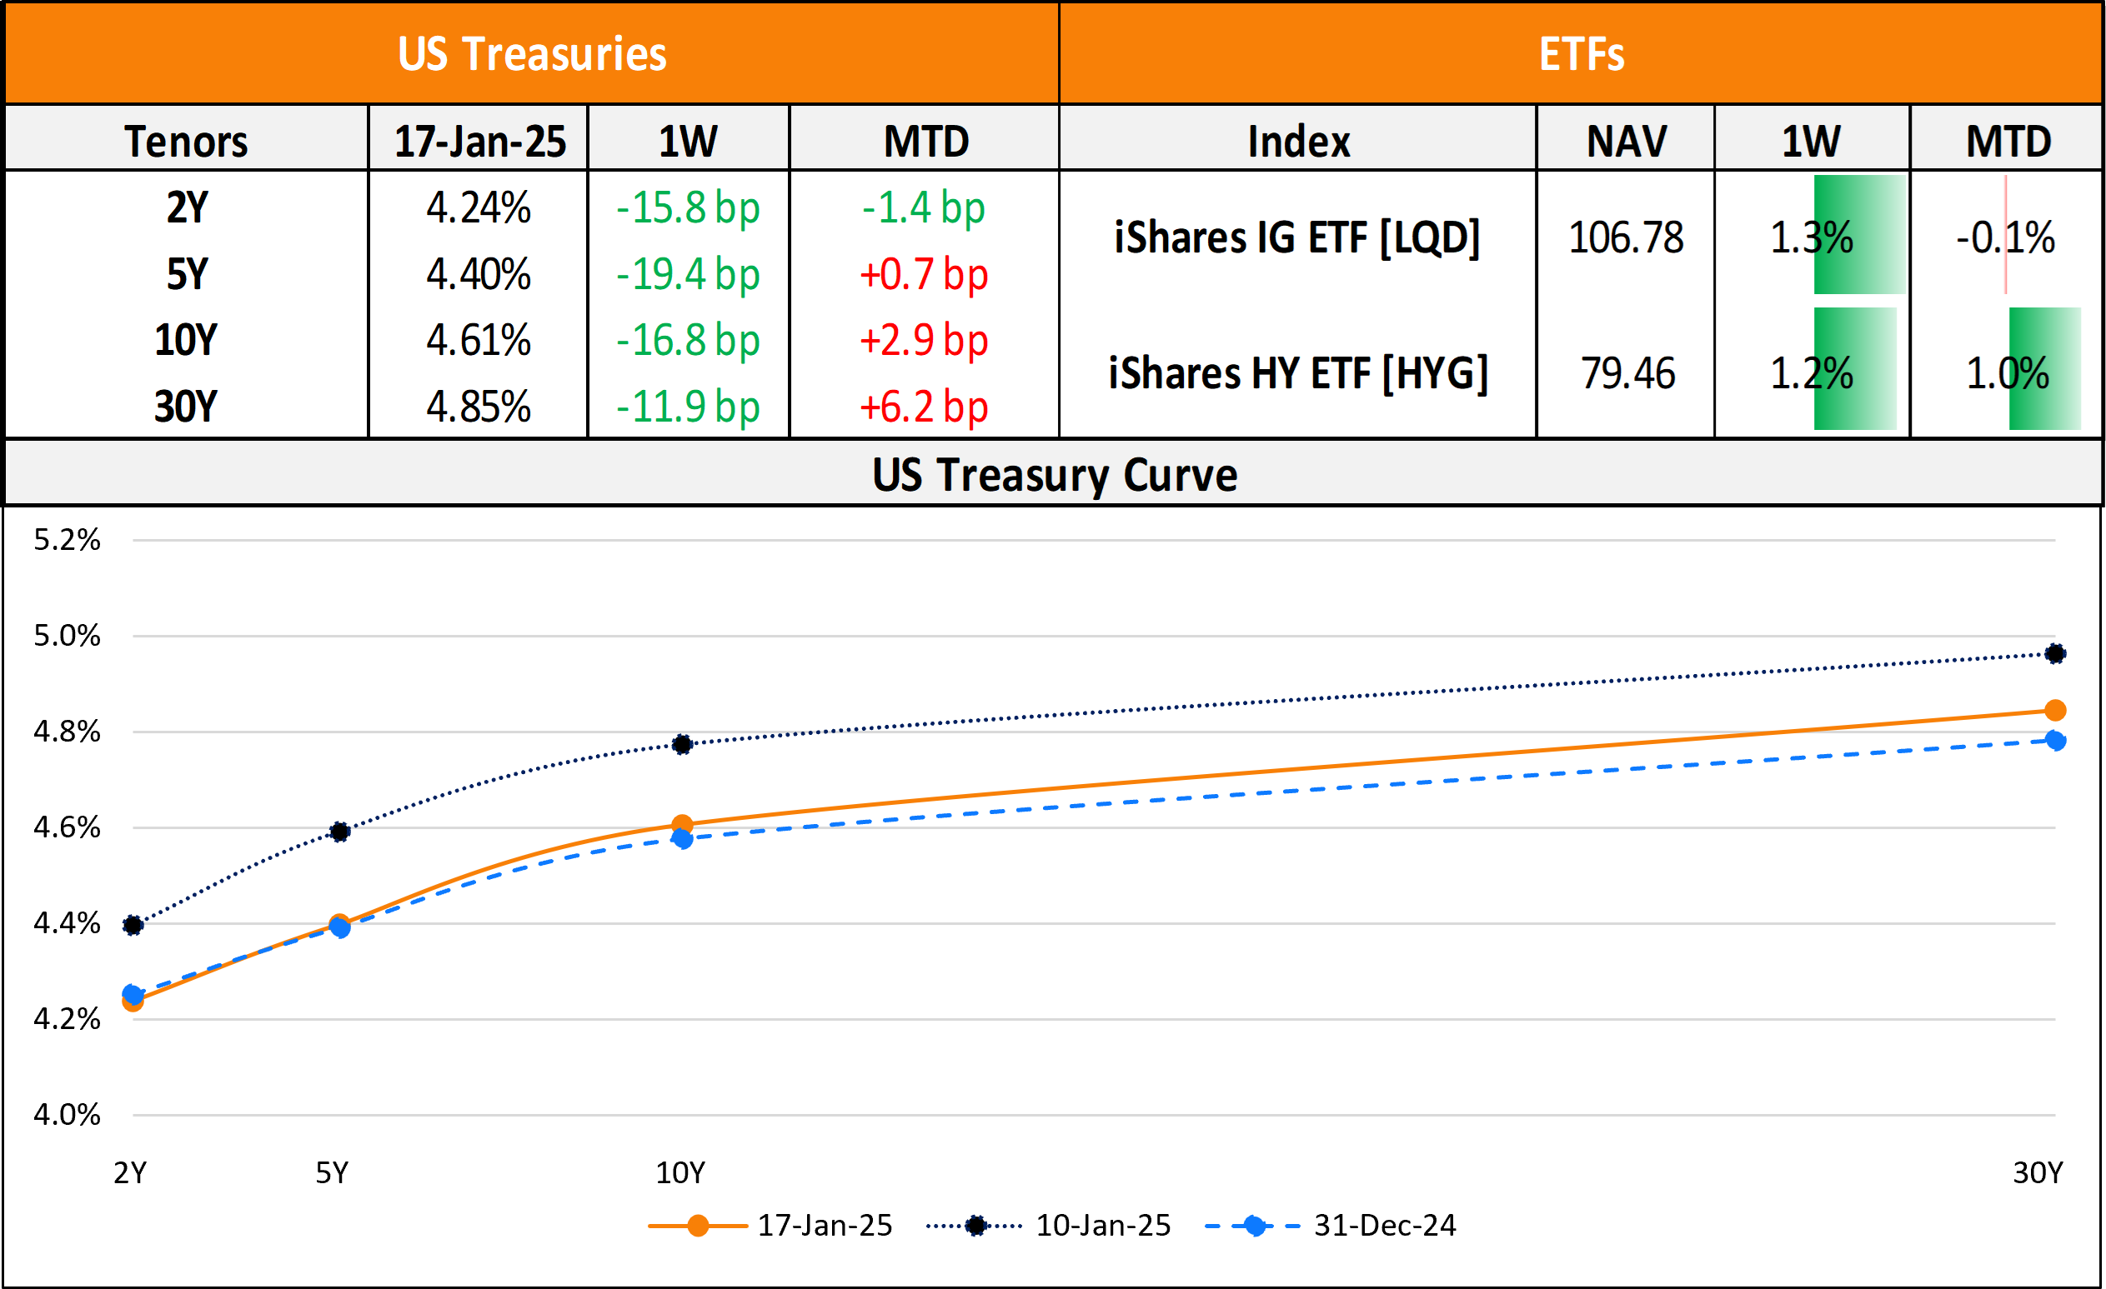Select the iShares HY ETF [HYG] row label
The width and height of the screenshot is (2106, 1289).
pyautogui.click(x=1297, y=373)
